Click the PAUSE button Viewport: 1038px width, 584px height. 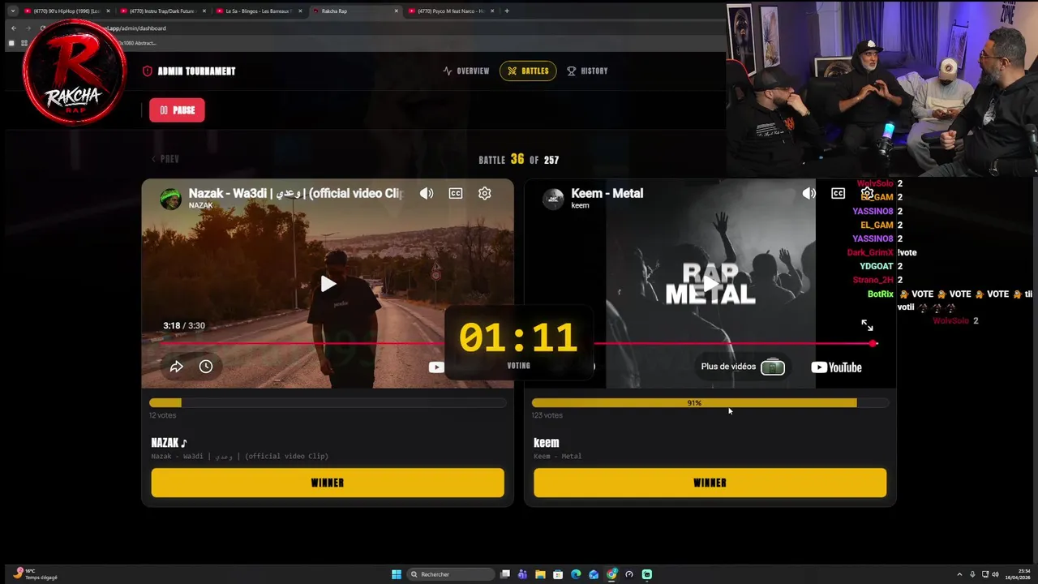[x=177, y=110]
